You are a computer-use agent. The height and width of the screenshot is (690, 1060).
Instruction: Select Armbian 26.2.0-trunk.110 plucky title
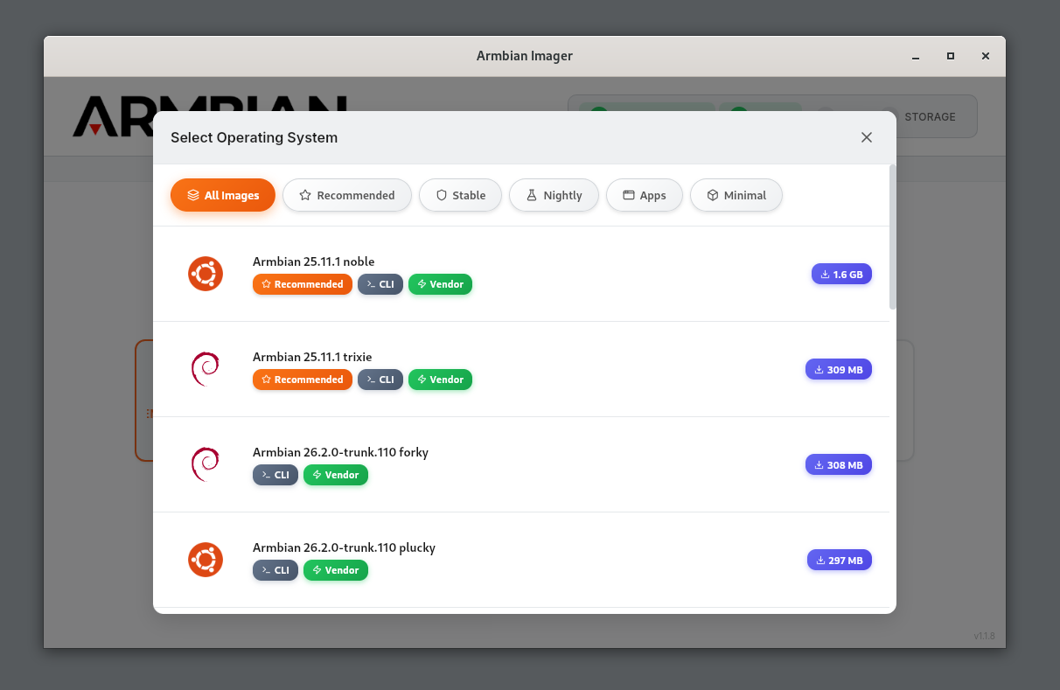pyautogui.click(x=344, y=547)
